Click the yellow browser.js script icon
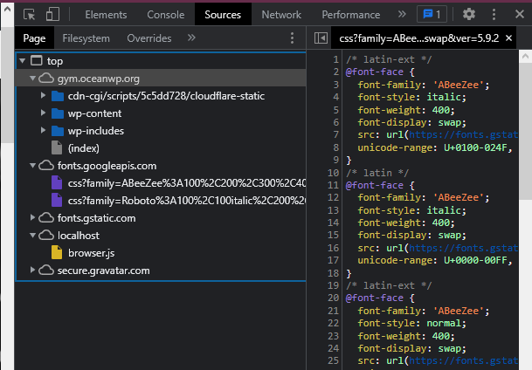 [x=57, y=253]
